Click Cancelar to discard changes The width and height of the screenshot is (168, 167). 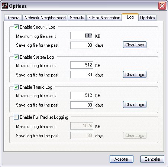tap(152, 159)
